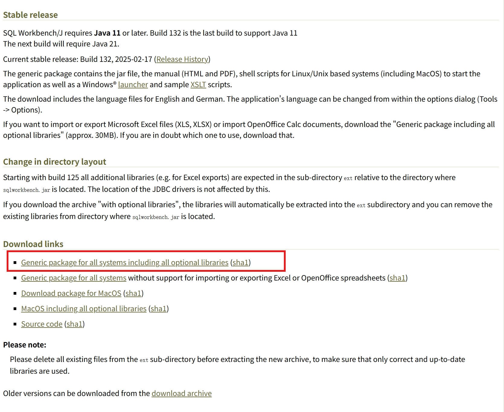Open sha1 for generic package without spreadsheet support

click(x=397, y=278)
